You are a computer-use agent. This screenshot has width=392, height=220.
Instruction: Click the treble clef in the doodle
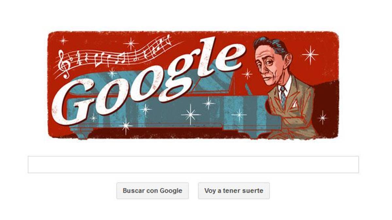(x=63, y=64)
